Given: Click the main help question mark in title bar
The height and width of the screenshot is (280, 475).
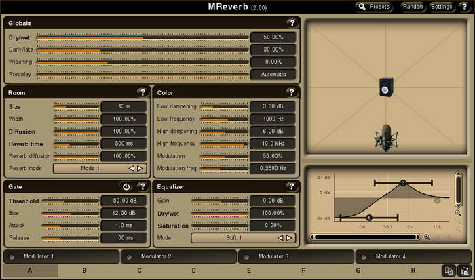Looking at the screenshot, I should pyautogui.click(x=464, y=7).
